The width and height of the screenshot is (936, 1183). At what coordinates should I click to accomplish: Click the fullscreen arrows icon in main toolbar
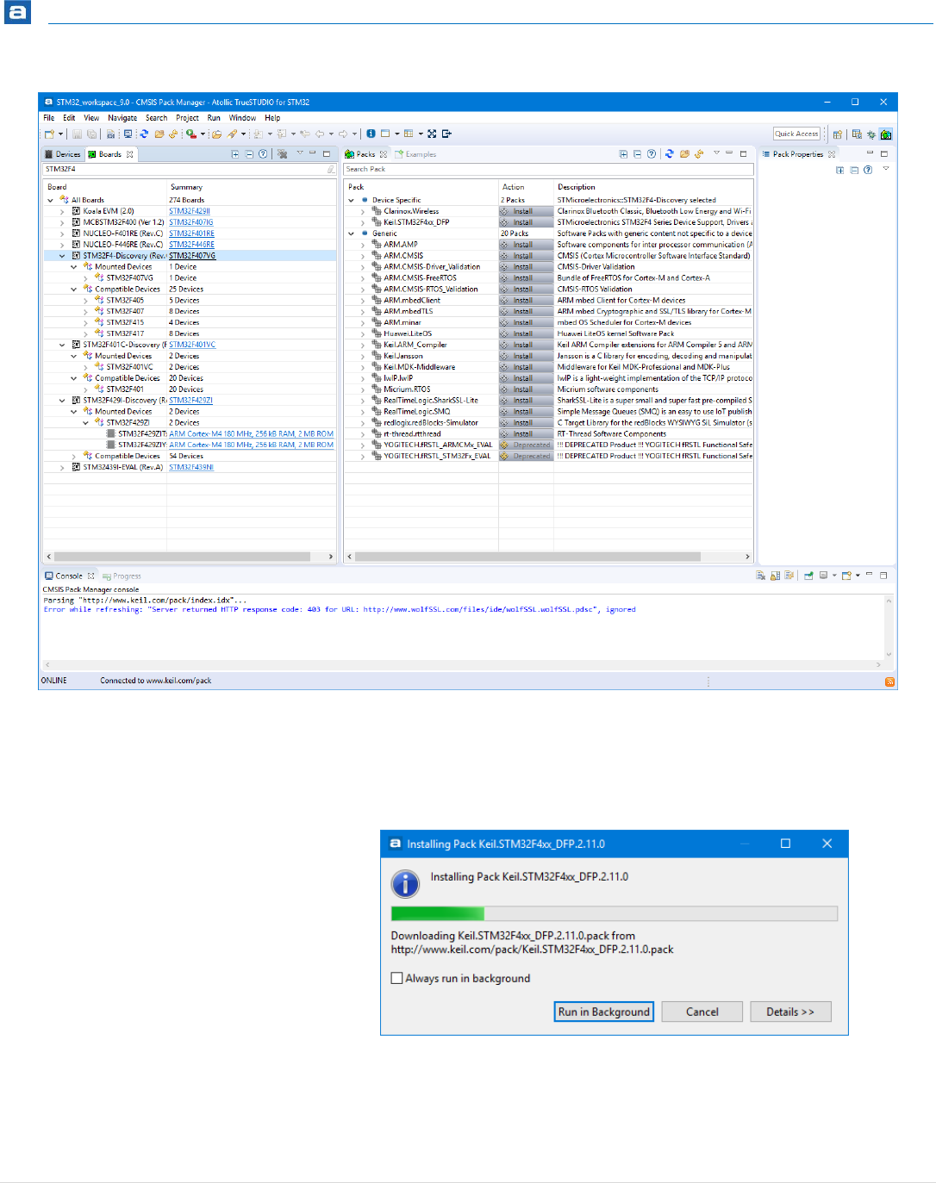432,134
